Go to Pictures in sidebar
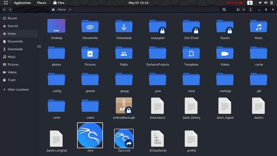Viewport: 277px width, 156px height. click(x=19, y=65)
